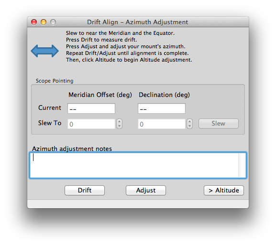Increase the Meridian Offset Slew To value

(119, 122)
